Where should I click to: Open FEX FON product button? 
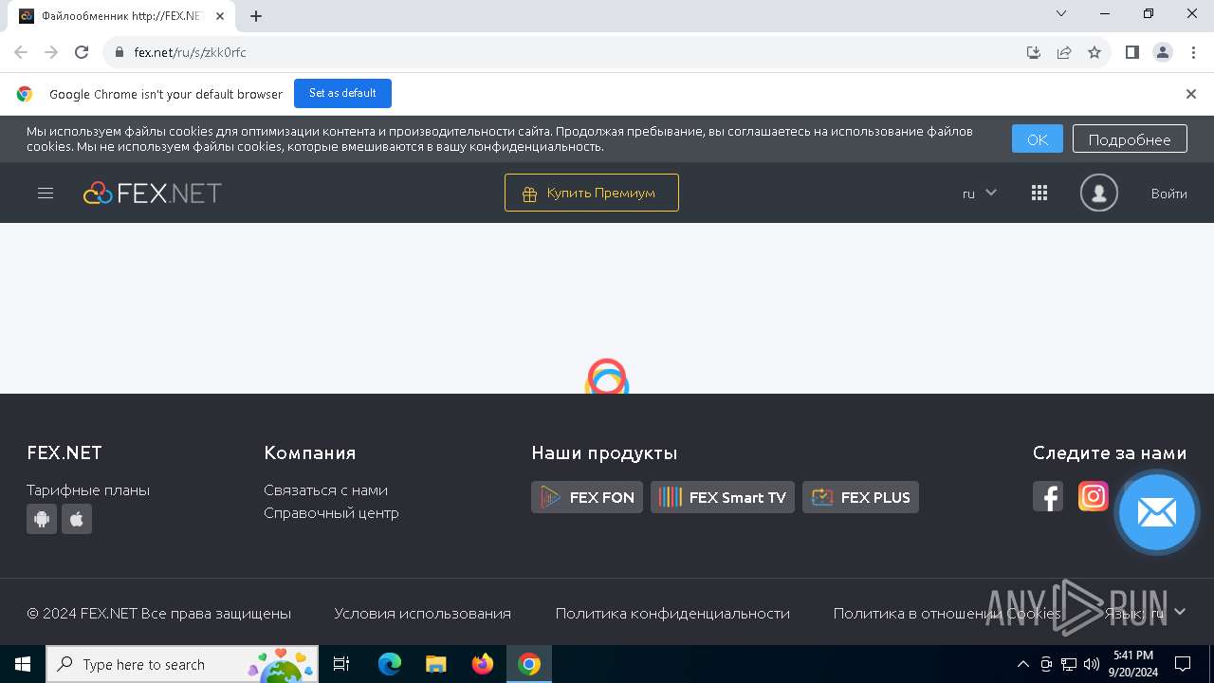click(587, 497)
